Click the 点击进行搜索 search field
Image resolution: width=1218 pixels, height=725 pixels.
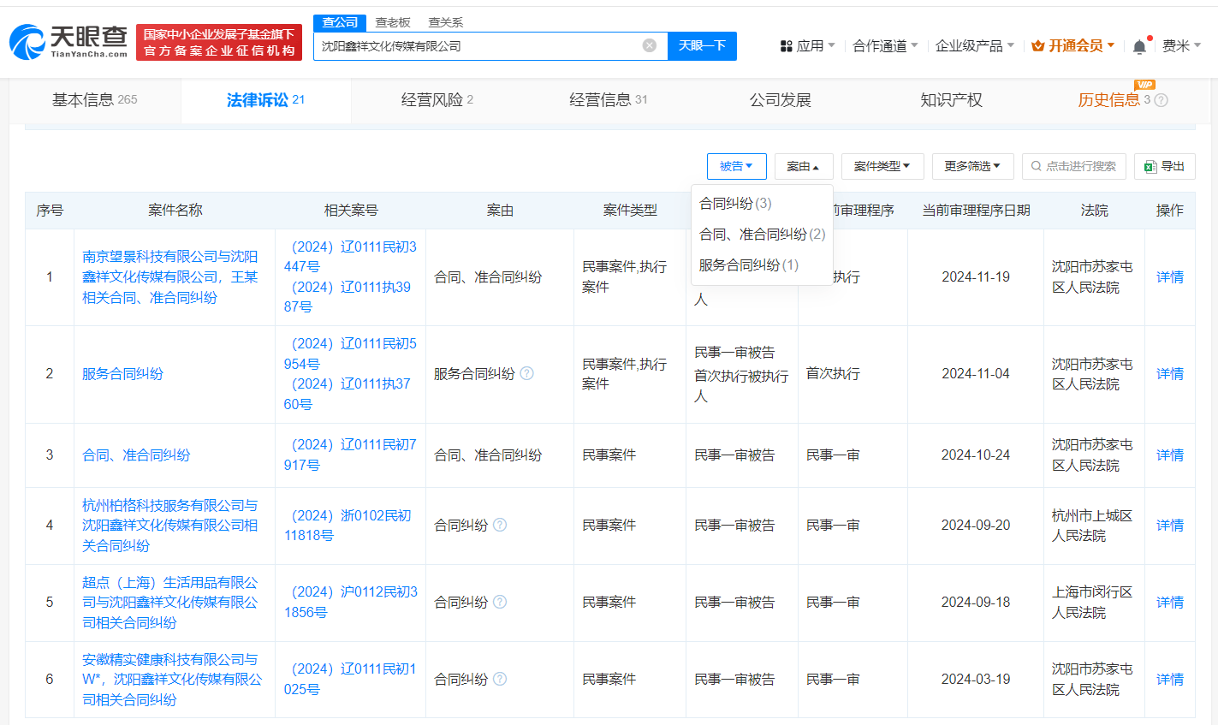click(1073, 166)
